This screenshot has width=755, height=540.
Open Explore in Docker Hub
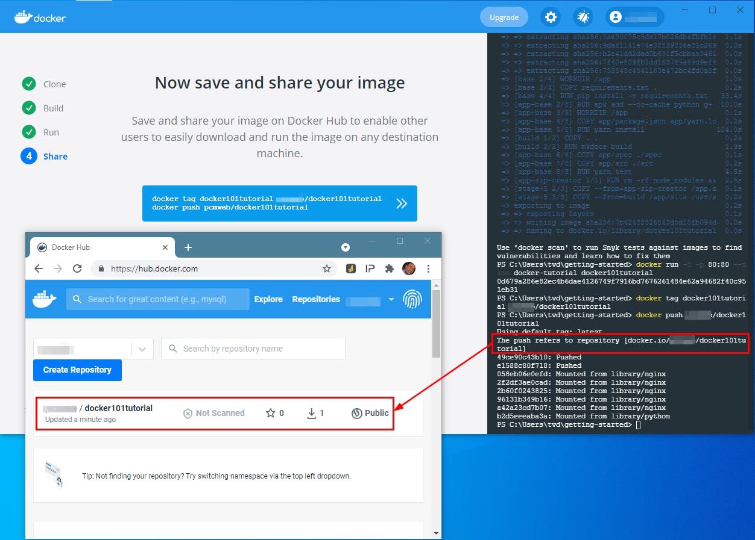pos(268,299)
